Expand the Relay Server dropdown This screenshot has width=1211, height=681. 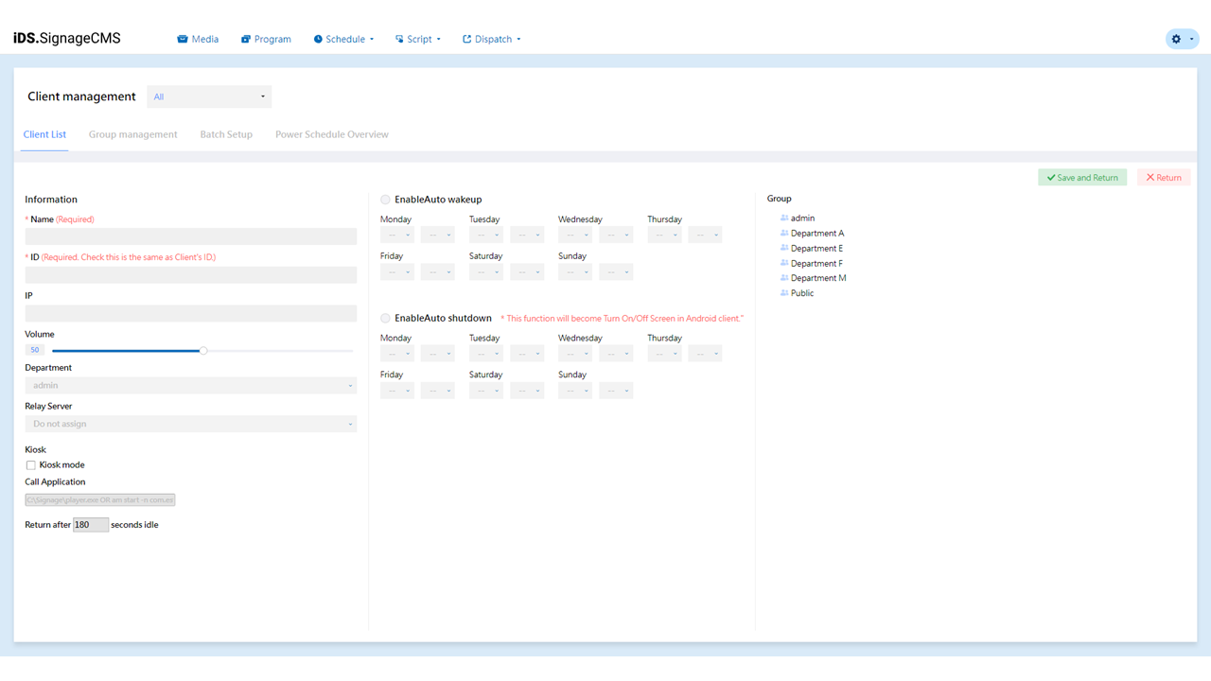click(190, 424)
